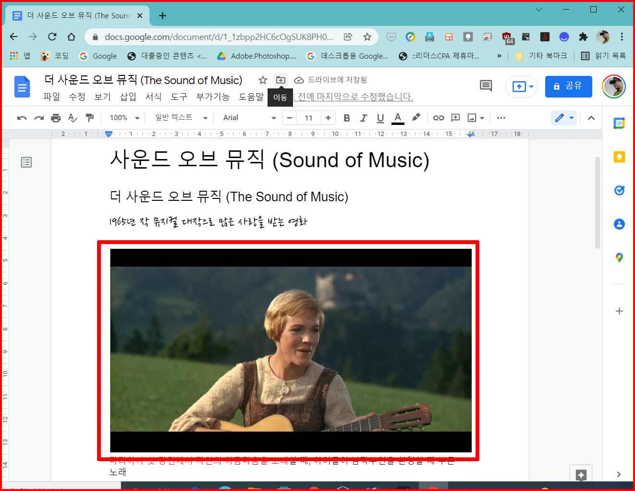
Task: Click the document title in the header
Action: click(x=143, y=80)
